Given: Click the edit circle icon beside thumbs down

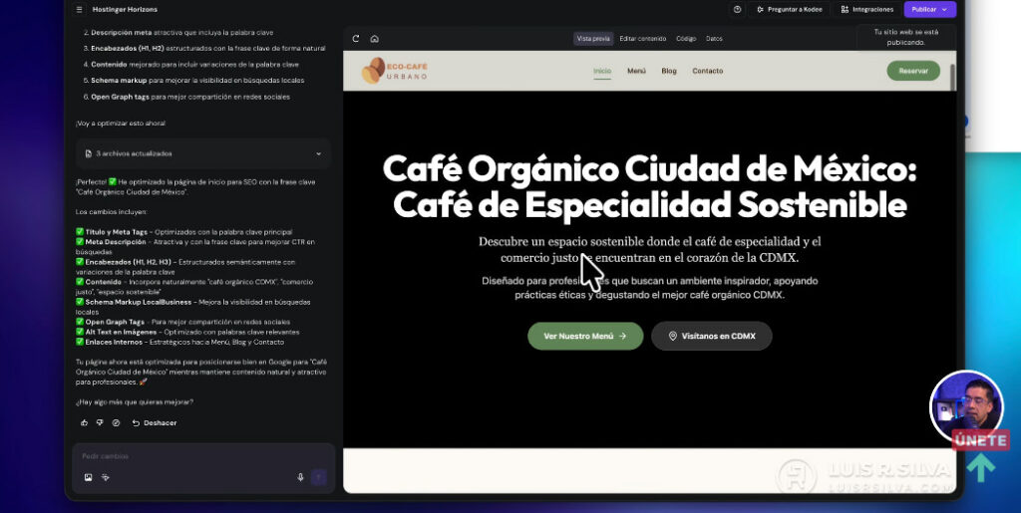Looking at the screenshot, I should (x=116, y=422).
